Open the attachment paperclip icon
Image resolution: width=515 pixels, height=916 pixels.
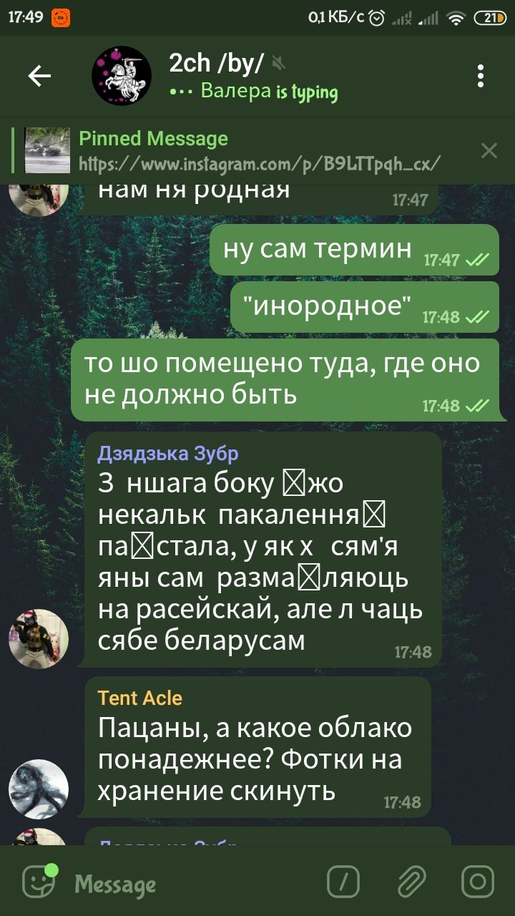pyautogui.click(x=411, y=881)
